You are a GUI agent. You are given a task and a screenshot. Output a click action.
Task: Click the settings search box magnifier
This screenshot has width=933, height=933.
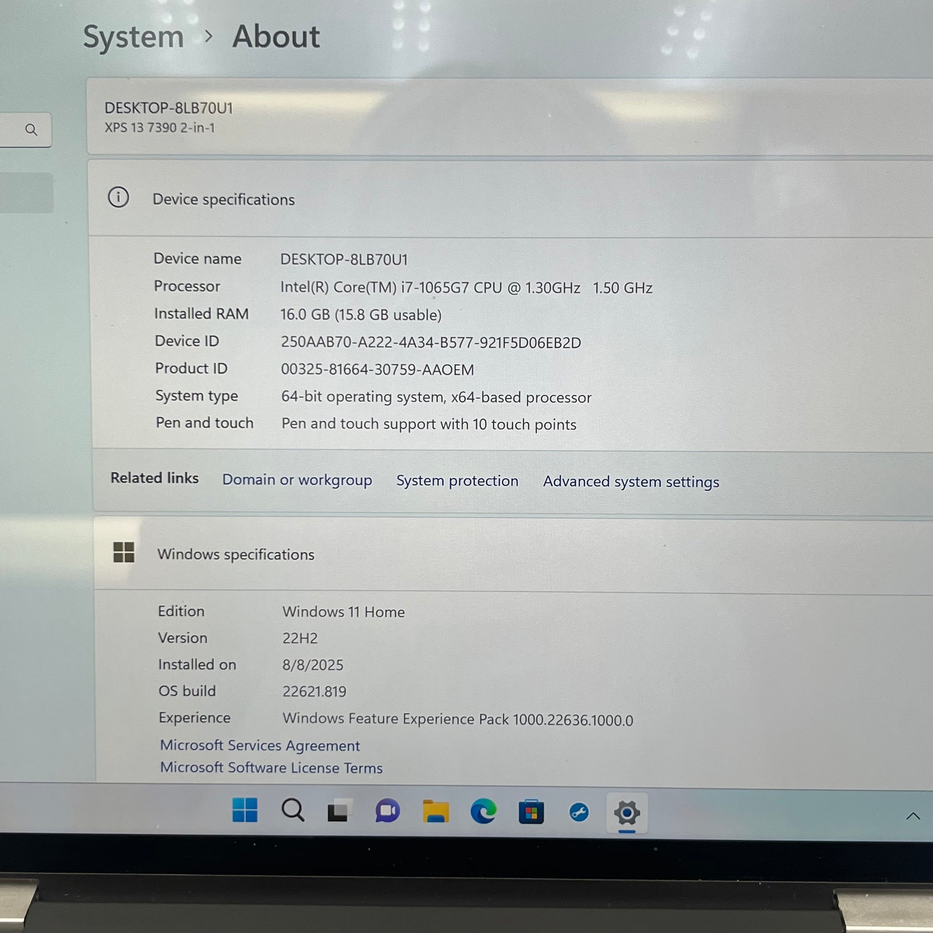(x=31, y=129)
